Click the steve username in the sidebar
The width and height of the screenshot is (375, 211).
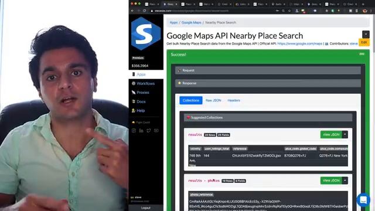point(138,198)
